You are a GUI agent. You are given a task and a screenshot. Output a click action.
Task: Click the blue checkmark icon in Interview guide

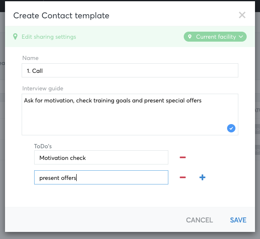pyautogui.click(x=231, y=128)
